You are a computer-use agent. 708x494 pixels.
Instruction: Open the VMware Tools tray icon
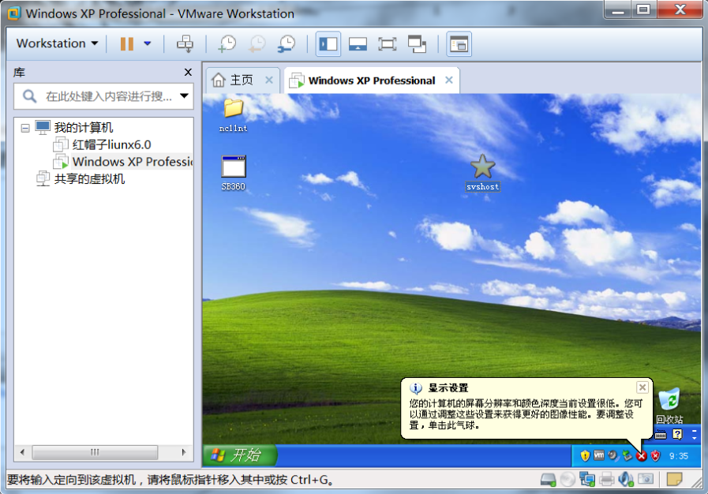599,455
